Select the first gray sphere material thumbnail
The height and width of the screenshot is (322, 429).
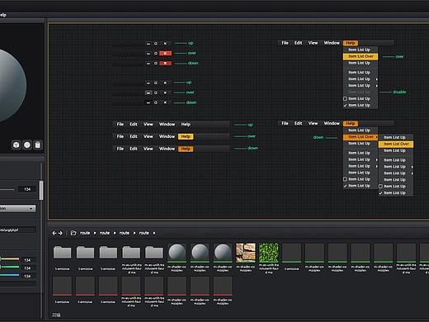177,253
